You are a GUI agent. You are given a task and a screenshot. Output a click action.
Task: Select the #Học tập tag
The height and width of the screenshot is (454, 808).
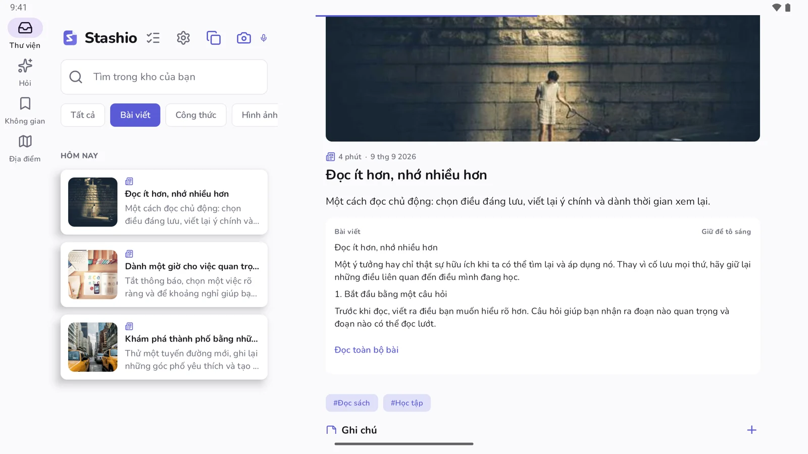tap(407, 403)
